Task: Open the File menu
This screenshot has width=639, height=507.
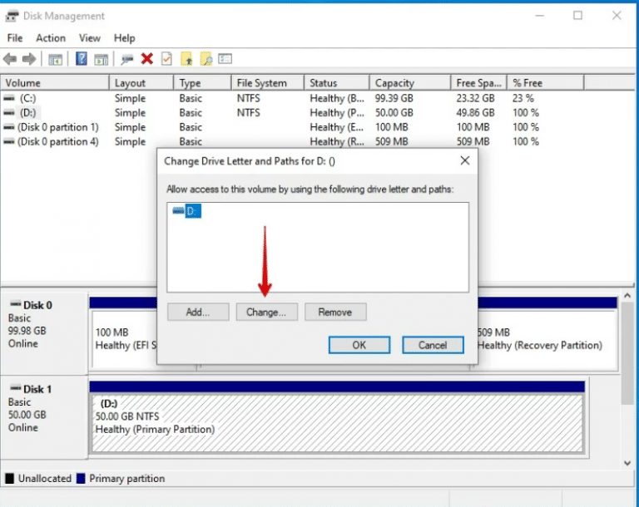Action: [15, 38]
